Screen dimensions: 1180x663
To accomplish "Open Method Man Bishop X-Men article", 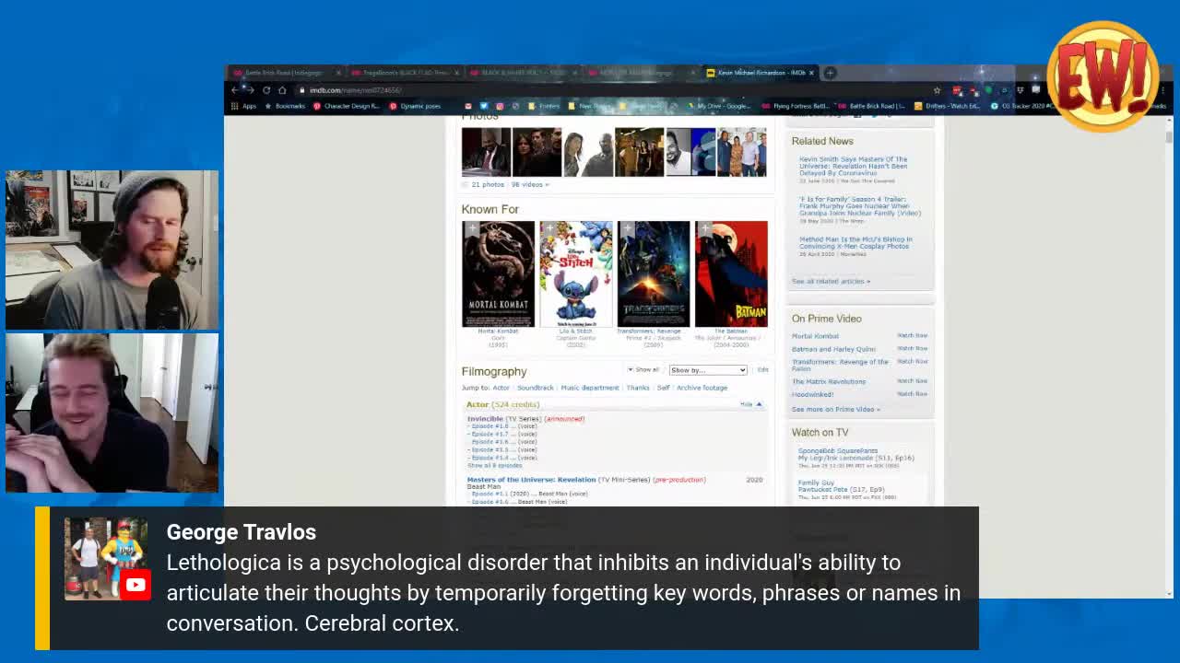I will (x=855, y=243).
